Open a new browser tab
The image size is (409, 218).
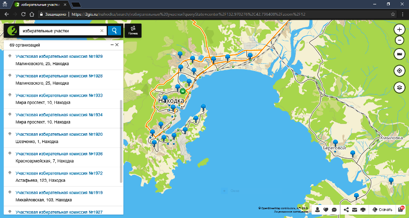[x=76, y=5]
